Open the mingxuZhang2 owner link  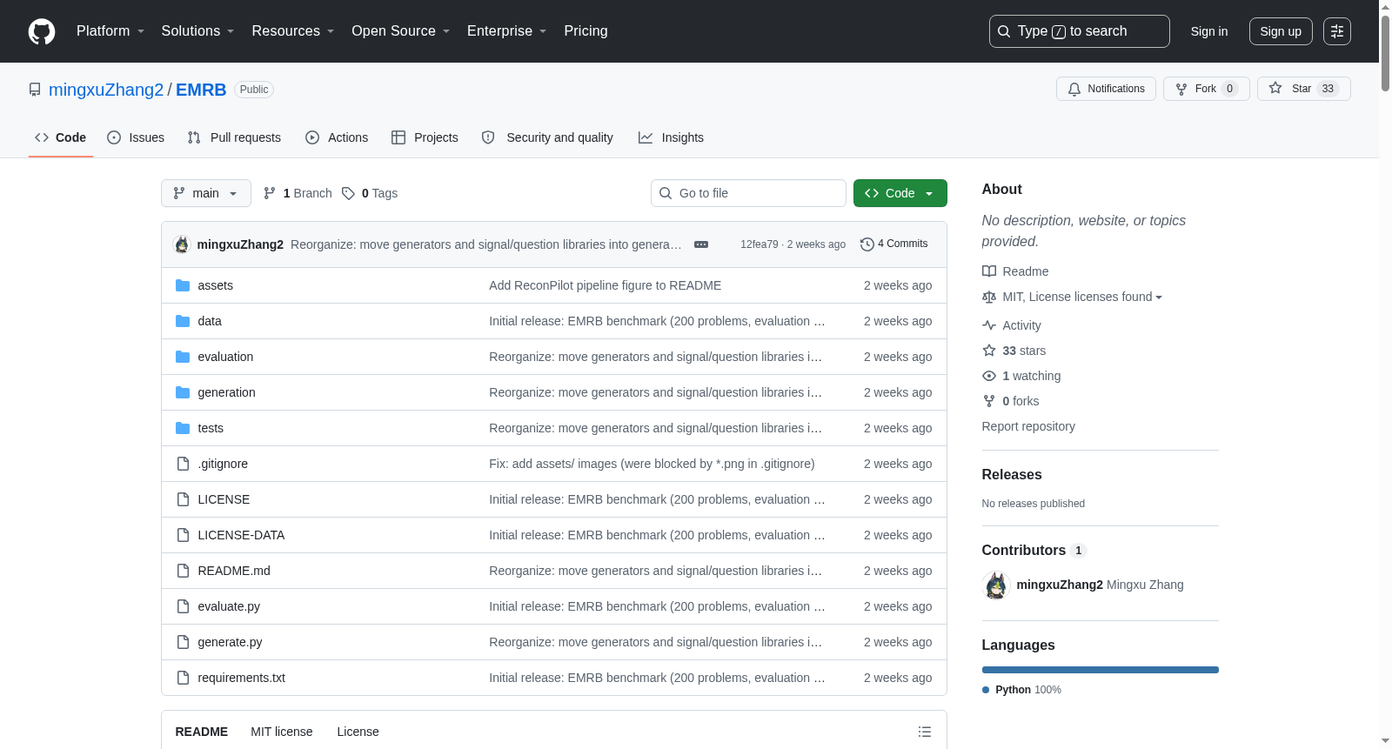click(x=106, y=90)
